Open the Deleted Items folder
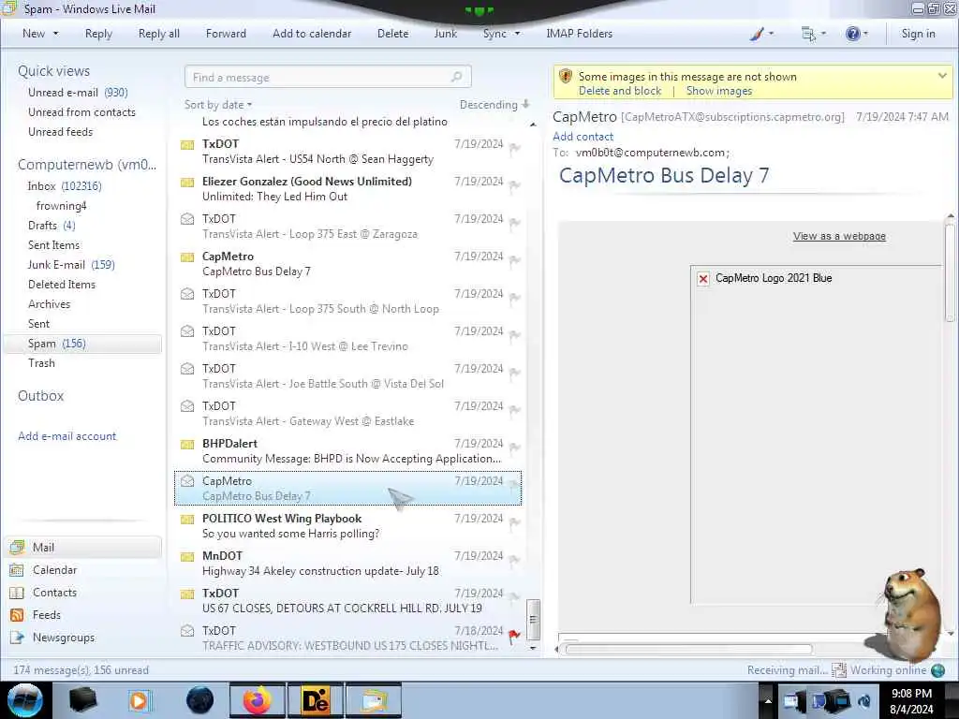Viewport: 959px width, 719px height. (x=62, y=285)
